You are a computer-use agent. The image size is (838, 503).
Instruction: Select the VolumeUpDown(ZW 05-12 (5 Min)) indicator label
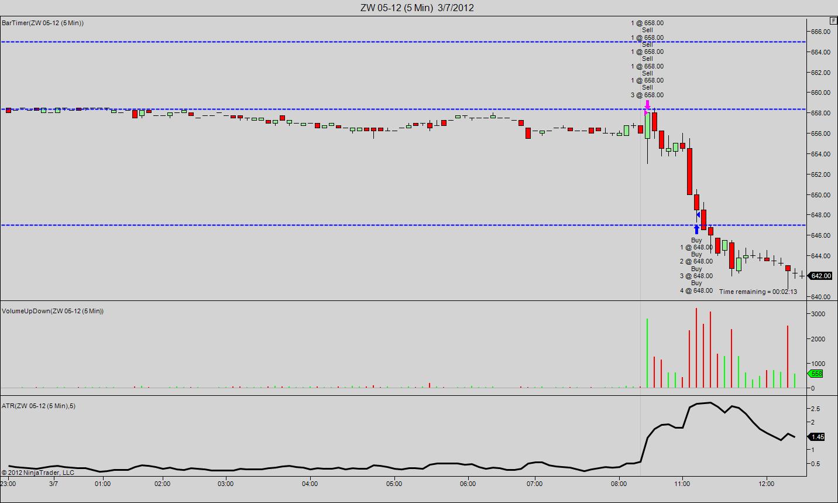(x=53, y=311)
